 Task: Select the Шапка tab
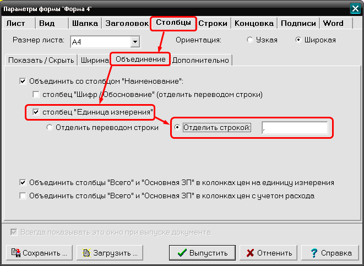pyautogui.click(x=85, y=23)
